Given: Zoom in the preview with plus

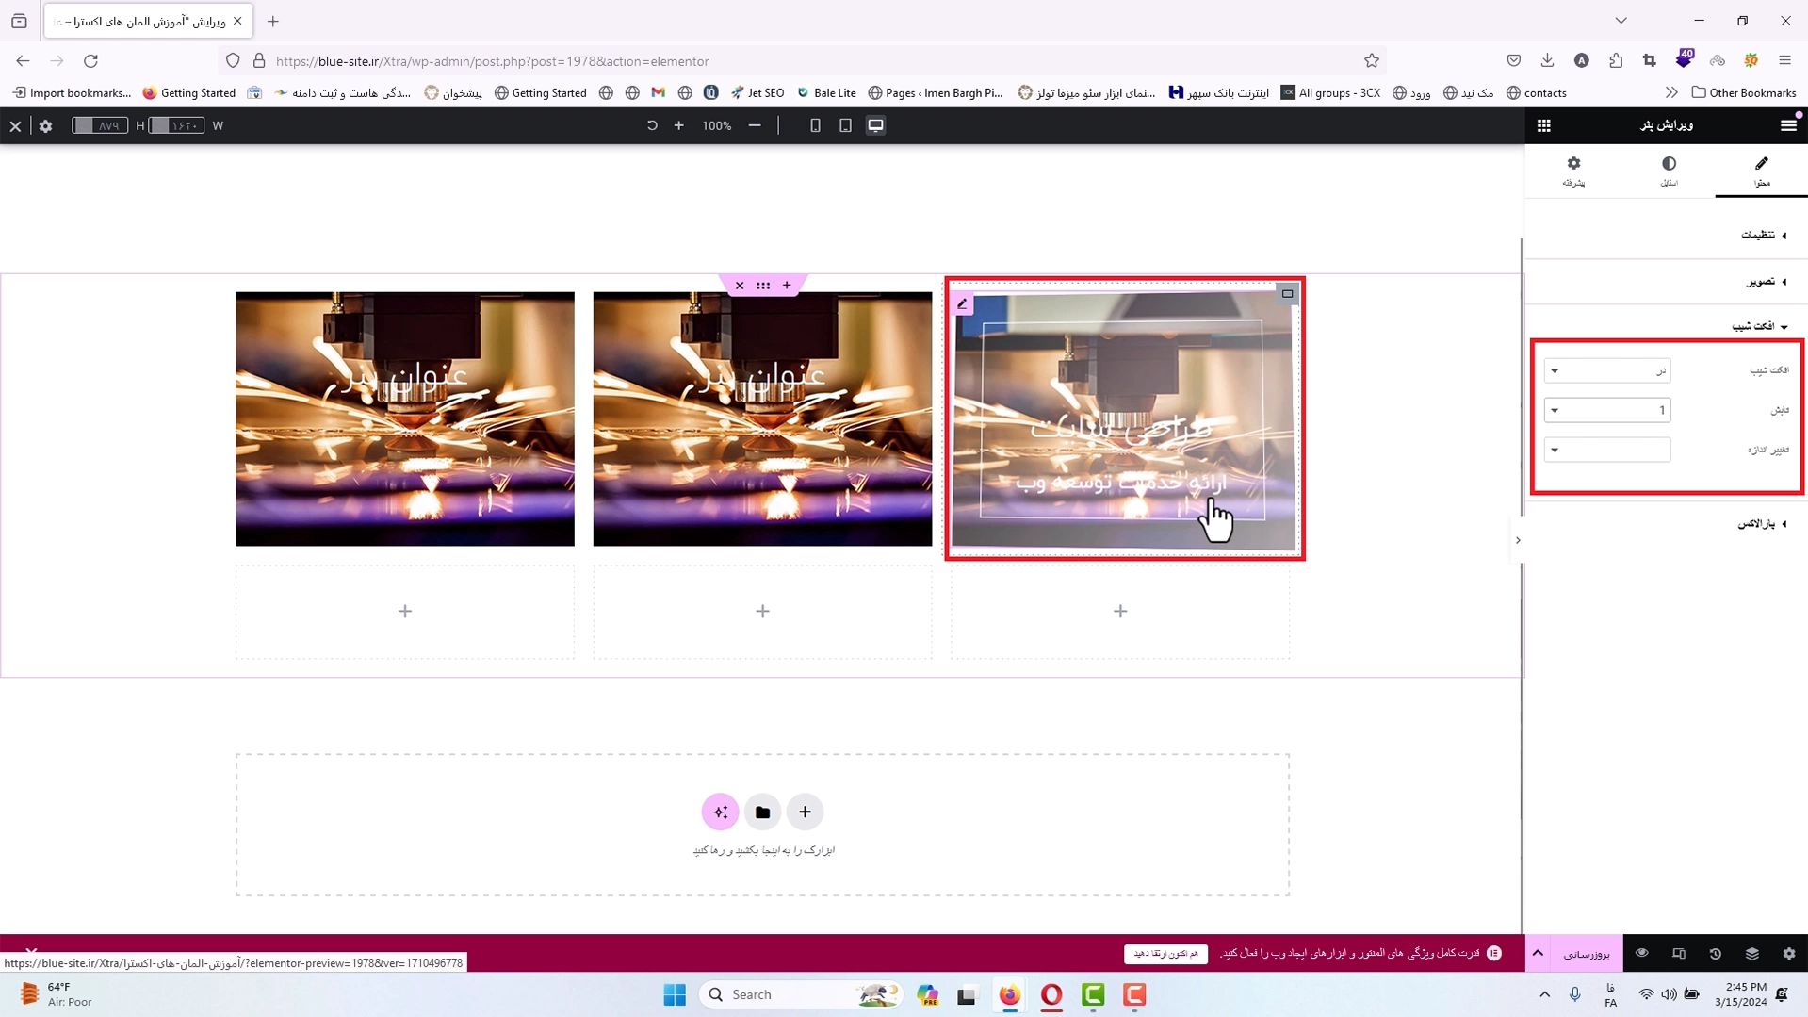Looking at the screenshot, I should pos(678,125).
